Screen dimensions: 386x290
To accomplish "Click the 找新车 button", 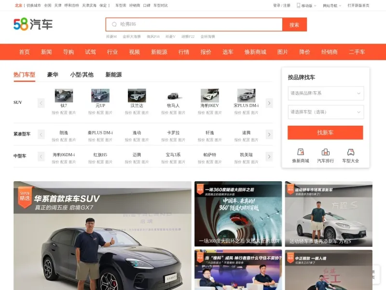I will (x=325, y=132).
